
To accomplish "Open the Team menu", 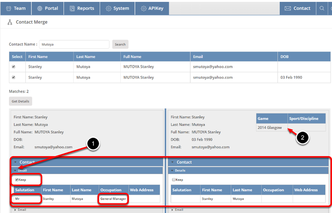I will [x=16, y=9].
